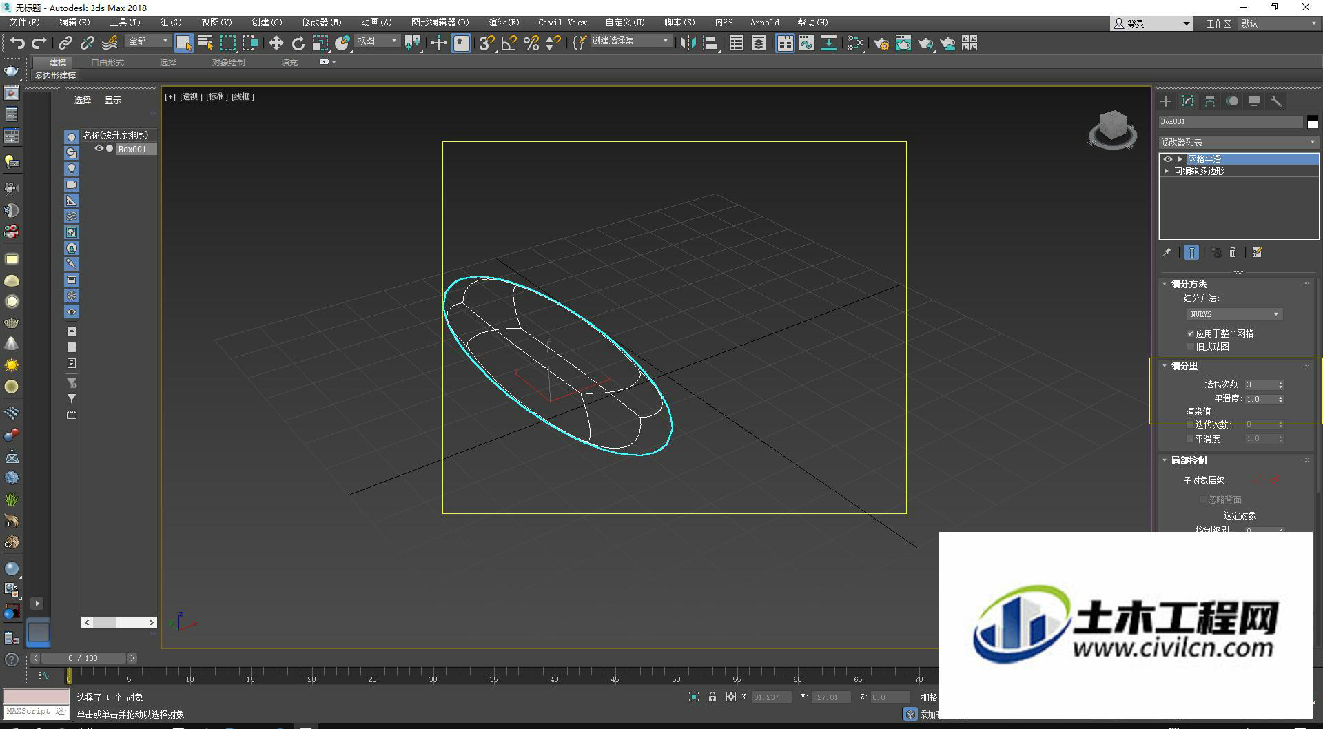Open 渲染(R) menu
Viewport: 1323px width, 729px height.
[x=504, y=23]
